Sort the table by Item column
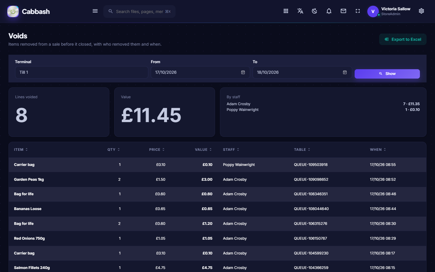 [x=21, y=150]
